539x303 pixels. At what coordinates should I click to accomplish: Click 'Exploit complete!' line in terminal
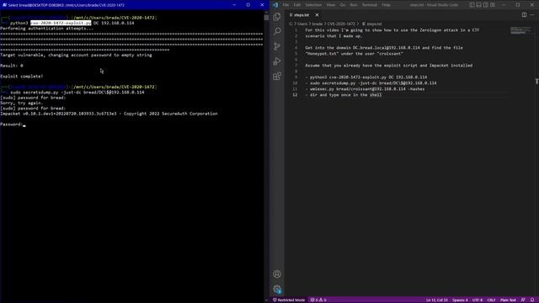(x=22, y=77)
